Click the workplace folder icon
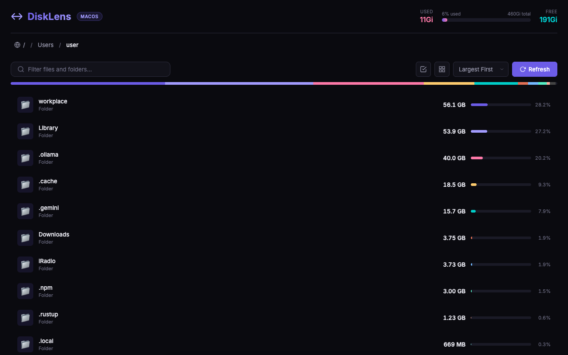 25,105
